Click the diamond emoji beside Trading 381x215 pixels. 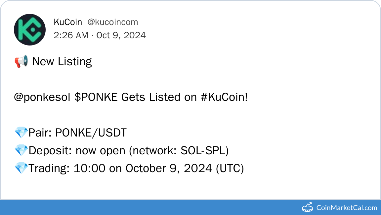pos(21,169)
